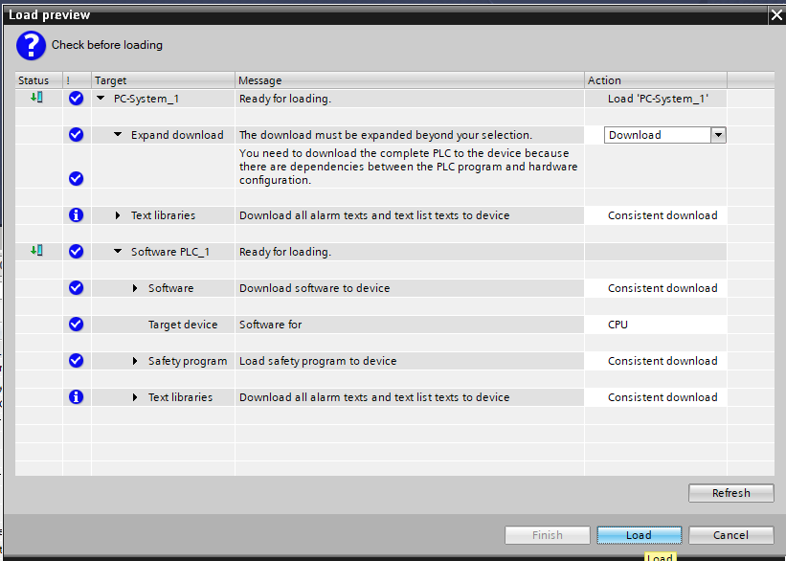Click the checkmark icon for Expand download
Viewport: 786px width, 561px height.
(77, 135)
